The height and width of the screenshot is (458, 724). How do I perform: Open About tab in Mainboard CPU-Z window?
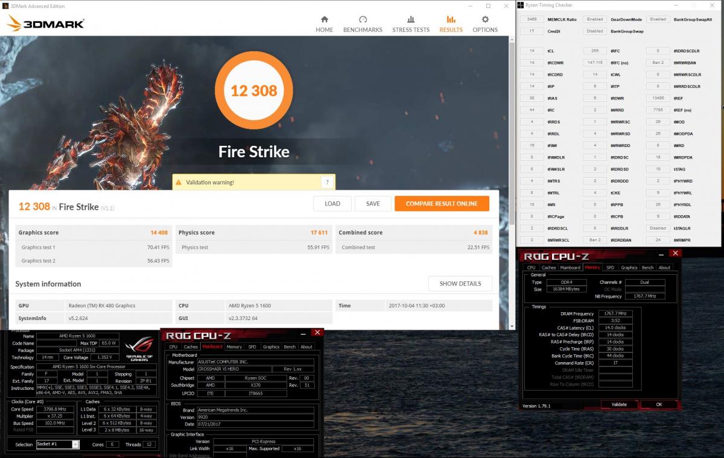click(x=306, y=347)
